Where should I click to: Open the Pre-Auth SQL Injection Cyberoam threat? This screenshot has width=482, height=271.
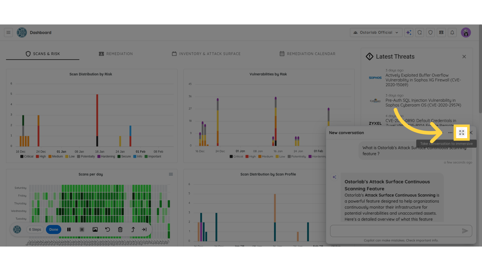[x=423, y=103]
